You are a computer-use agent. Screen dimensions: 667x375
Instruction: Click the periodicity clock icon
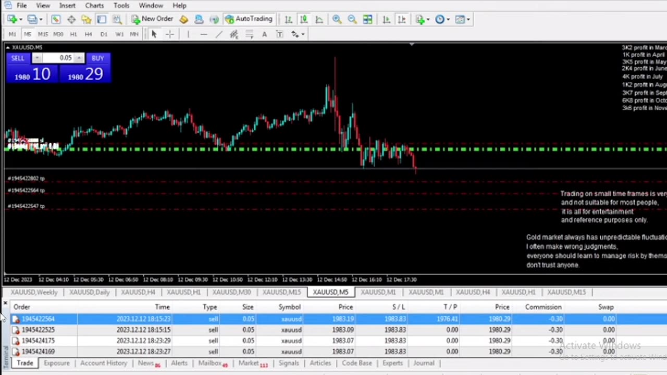tap(440, 19)
